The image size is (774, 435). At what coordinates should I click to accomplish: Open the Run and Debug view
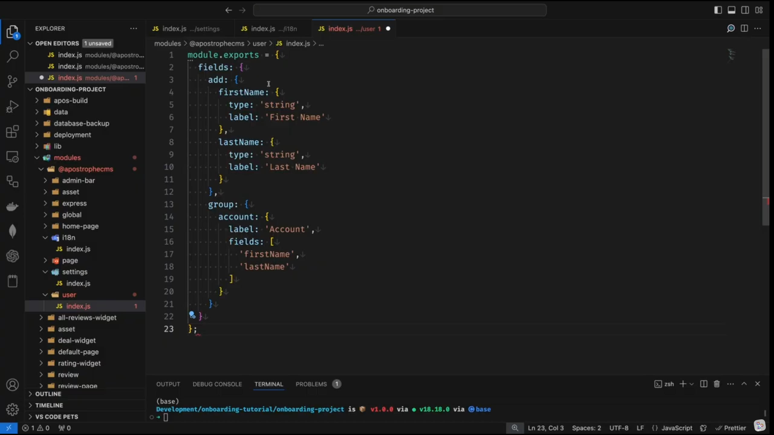12,106
